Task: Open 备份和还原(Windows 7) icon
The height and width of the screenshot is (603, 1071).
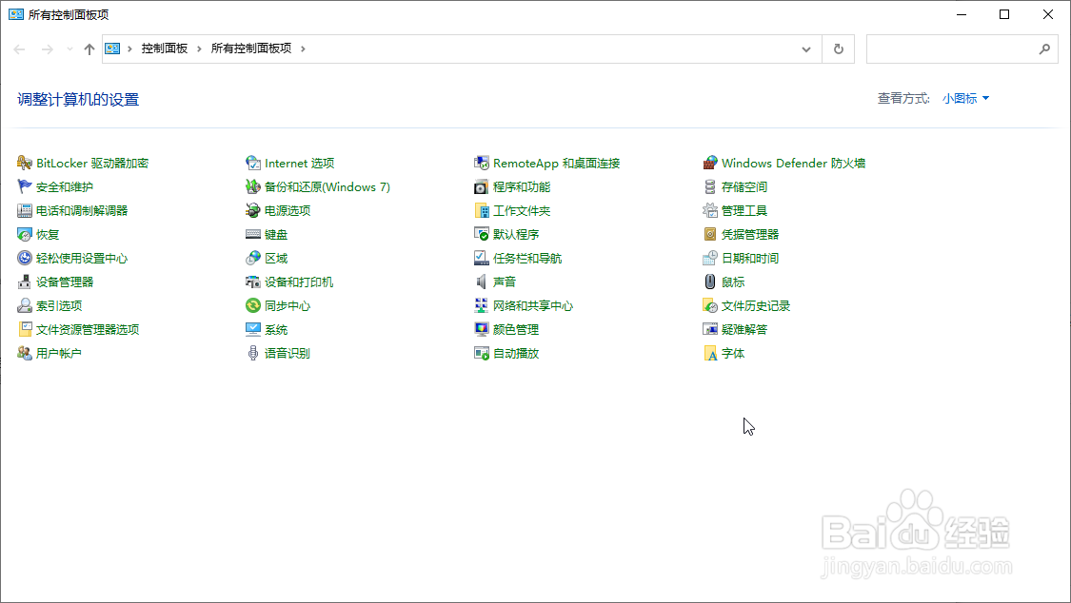Action: pyautogui.click(x=253, y=187)
